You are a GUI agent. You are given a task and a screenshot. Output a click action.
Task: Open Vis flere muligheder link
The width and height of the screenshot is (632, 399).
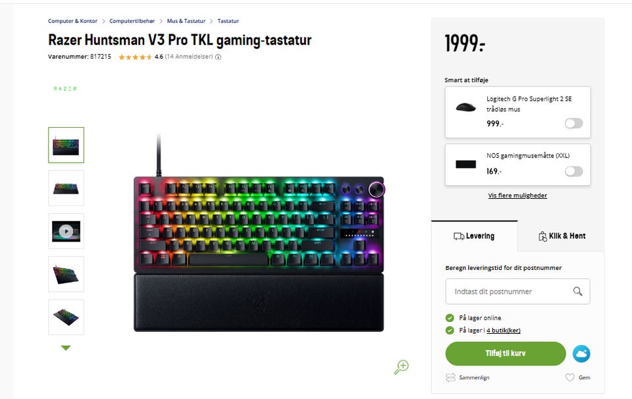click(x=517, y=196)
